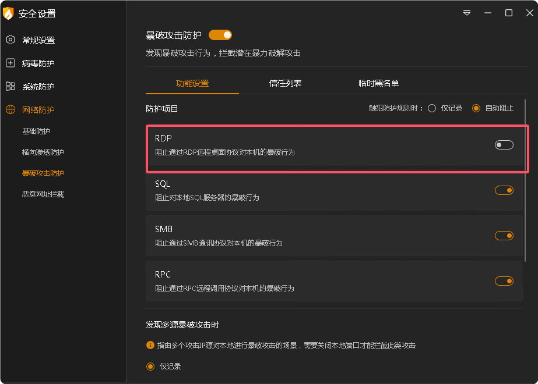This screenshot has width=538, height=384.
Task: Disable the SQL protection switch
Action: (x=504, y=190)
